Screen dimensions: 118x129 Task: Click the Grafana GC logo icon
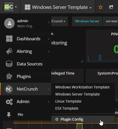pyautogui.click(x=9, y=7)
